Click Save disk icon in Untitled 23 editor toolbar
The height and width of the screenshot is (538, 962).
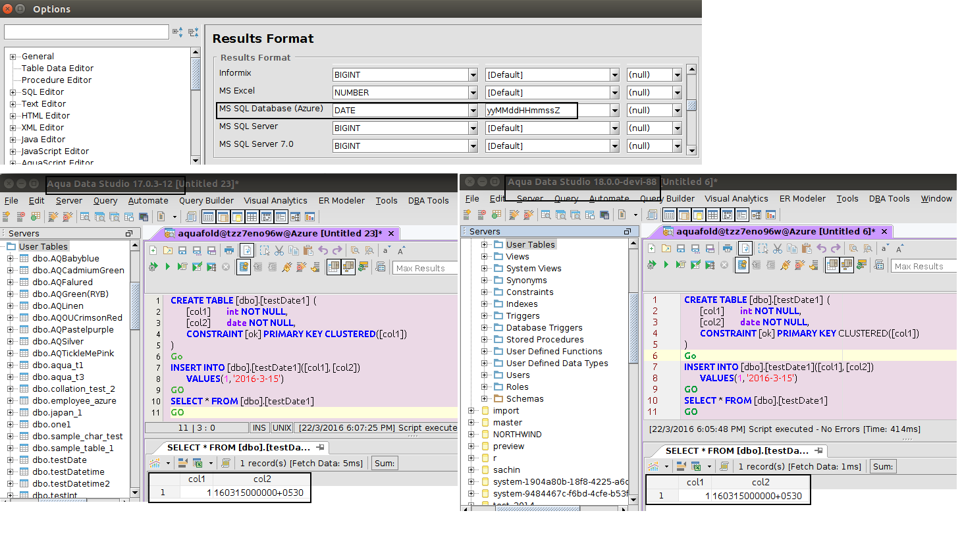pyautogui.click(x=182, y=250)
